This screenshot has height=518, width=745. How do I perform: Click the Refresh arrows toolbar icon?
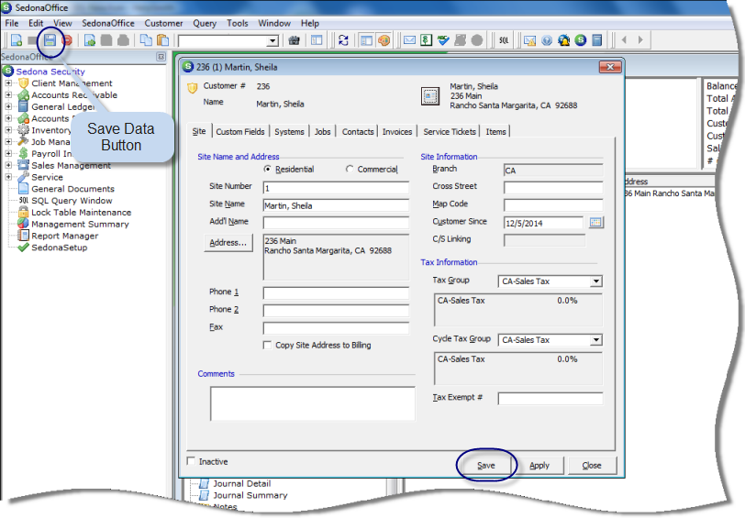[343, 40]
